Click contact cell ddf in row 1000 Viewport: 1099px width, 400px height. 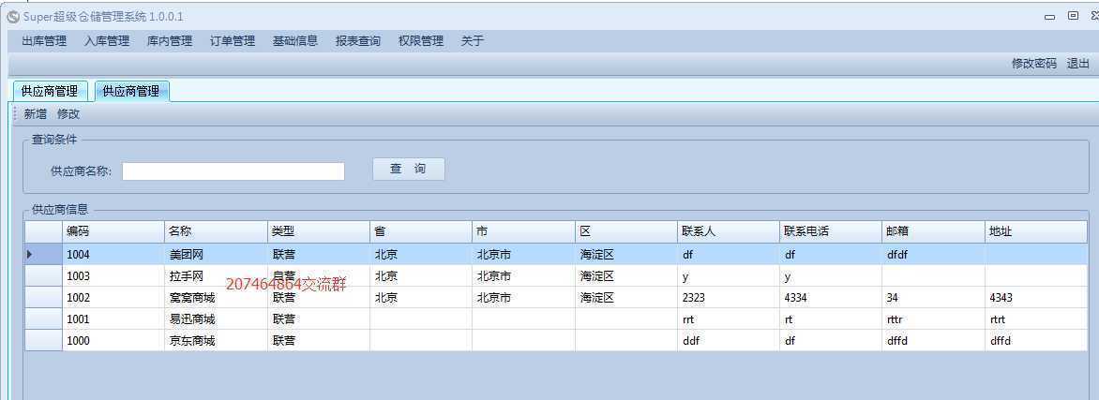pos(729,340)
